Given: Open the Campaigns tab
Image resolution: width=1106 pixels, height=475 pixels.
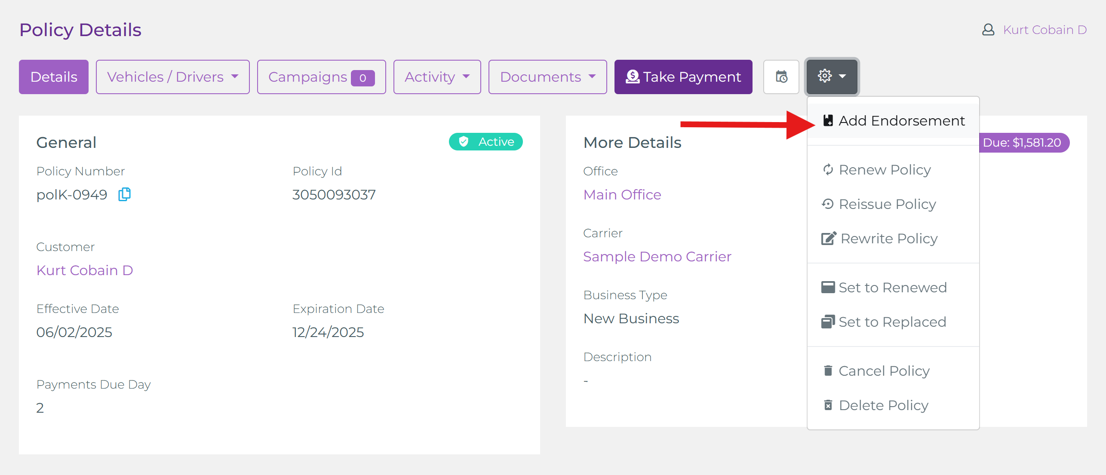Looking at the screenshot, I should click(x=321, y=77).
